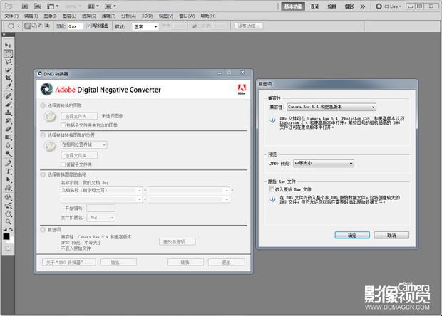Select the 3D Camera Orbit tool
Viewport: 442px width, 316px height.
click(8, 206)
